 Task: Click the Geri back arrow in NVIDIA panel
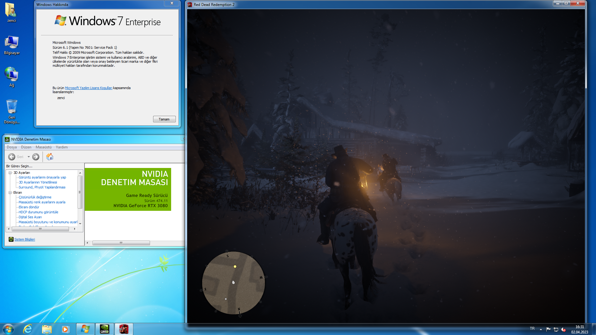[12, 157]
